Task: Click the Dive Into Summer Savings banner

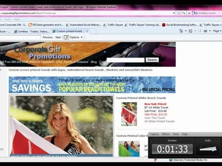Action: (92, 85)
